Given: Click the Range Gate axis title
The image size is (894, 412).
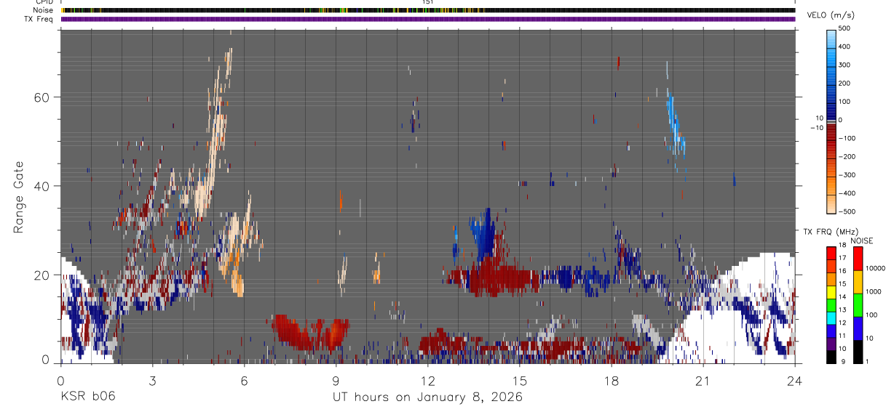Looking at the screenshot, I should point(19,197).
